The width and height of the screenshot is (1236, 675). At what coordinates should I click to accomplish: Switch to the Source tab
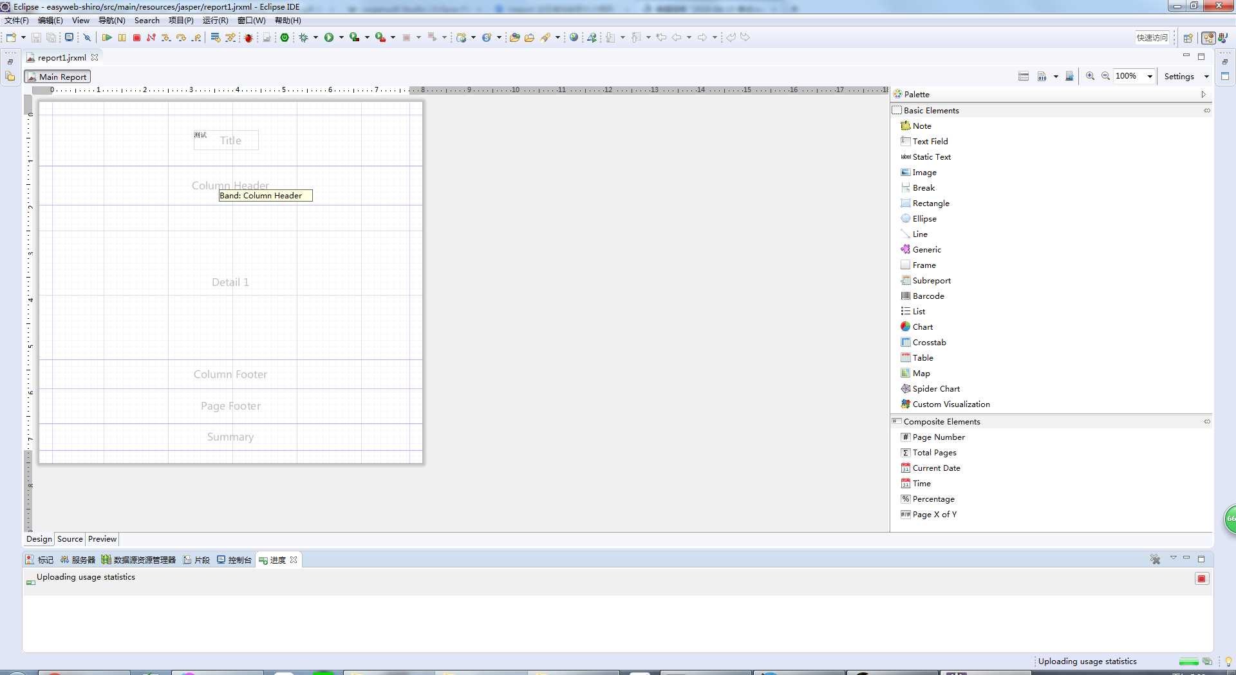(x=70, y=539)
